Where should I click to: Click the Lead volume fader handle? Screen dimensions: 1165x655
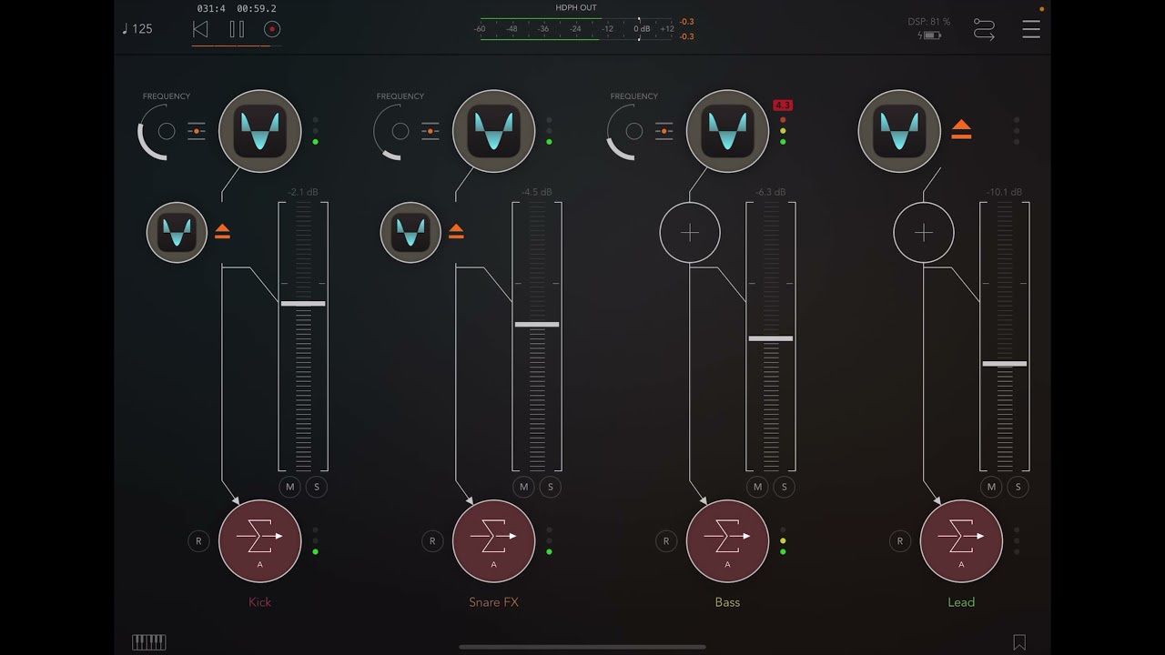coord(1005,364)
